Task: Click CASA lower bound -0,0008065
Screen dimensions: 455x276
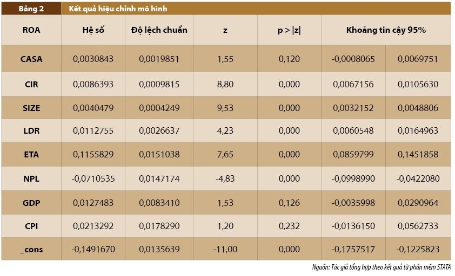Action: coord(353,59)
